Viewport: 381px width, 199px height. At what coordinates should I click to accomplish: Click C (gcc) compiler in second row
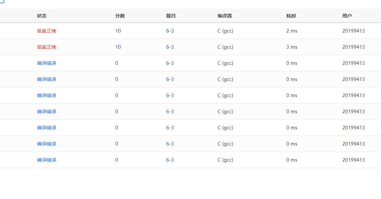[225, 47]
